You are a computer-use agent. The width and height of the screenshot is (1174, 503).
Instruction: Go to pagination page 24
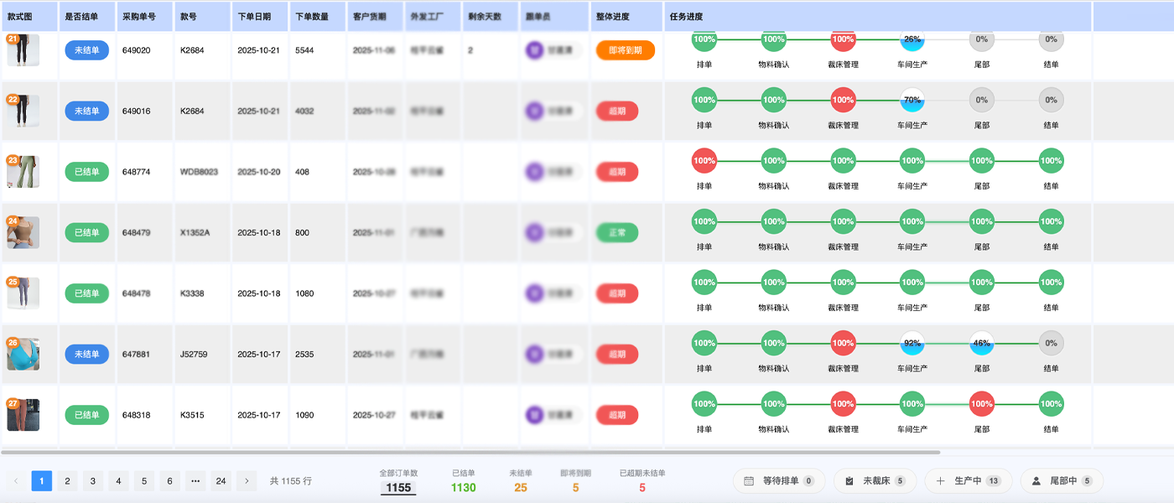point(221,480)
